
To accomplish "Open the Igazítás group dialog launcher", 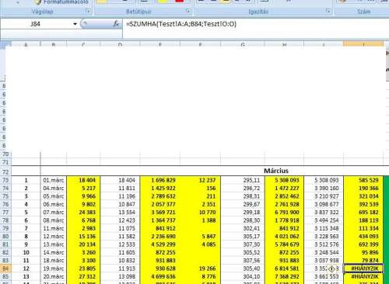I will [x=328, y=11].
